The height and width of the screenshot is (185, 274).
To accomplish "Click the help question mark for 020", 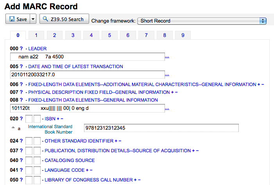I will click(21, 118).
